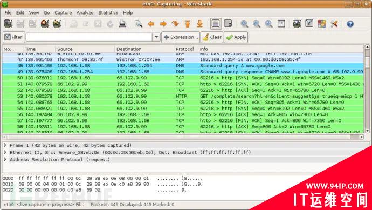Sort by the Destination column header
The height and width of the screenshot is (210, 372).
(x=144, y=49)
